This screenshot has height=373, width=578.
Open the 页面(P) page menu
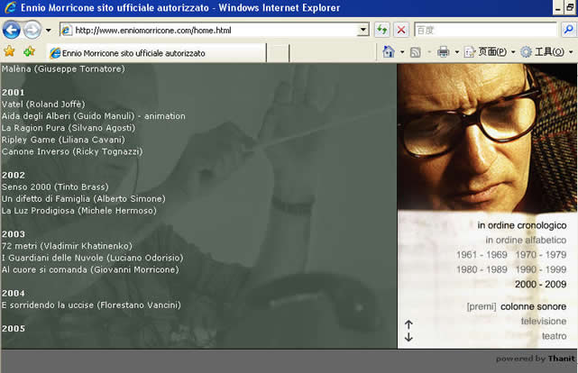coord(490,52)
